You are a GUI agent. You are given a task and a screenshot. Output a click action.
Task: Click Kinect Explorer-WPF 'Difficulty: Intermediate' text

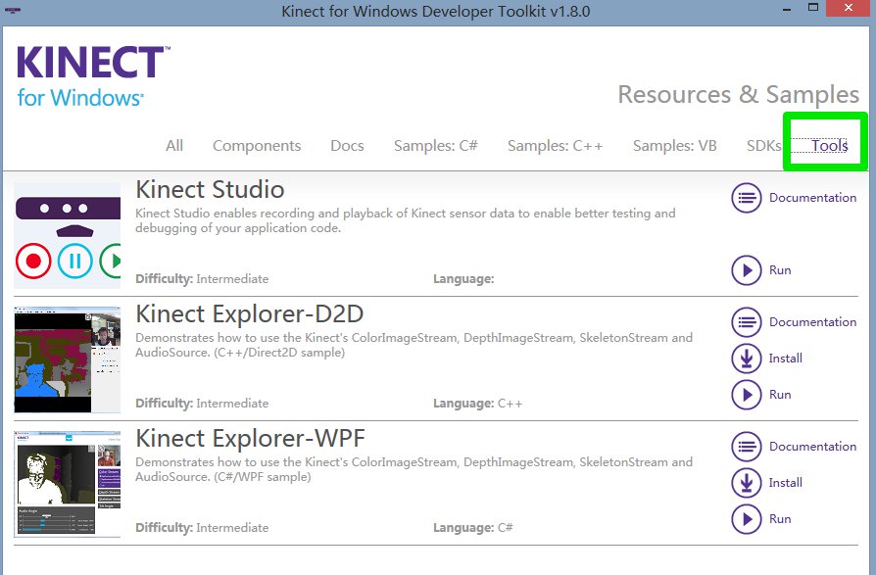(202, 528)
